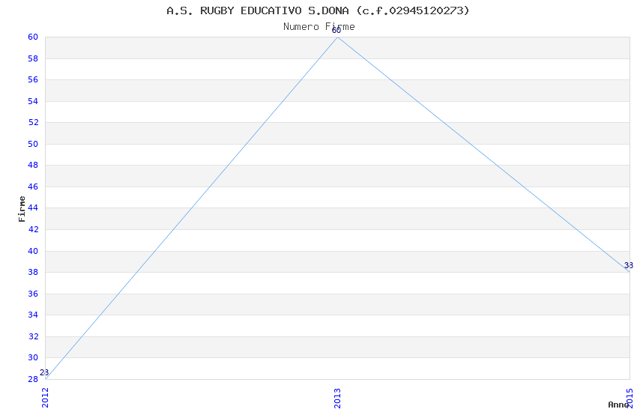Click the 34 y-axis tick label

pos(33,315)
